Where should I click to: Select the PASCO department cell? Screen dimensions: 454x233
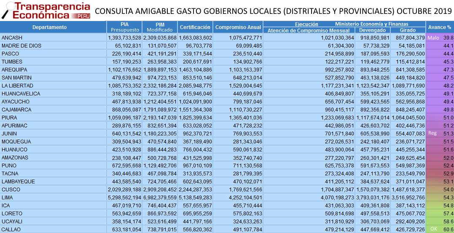[53, 54]
